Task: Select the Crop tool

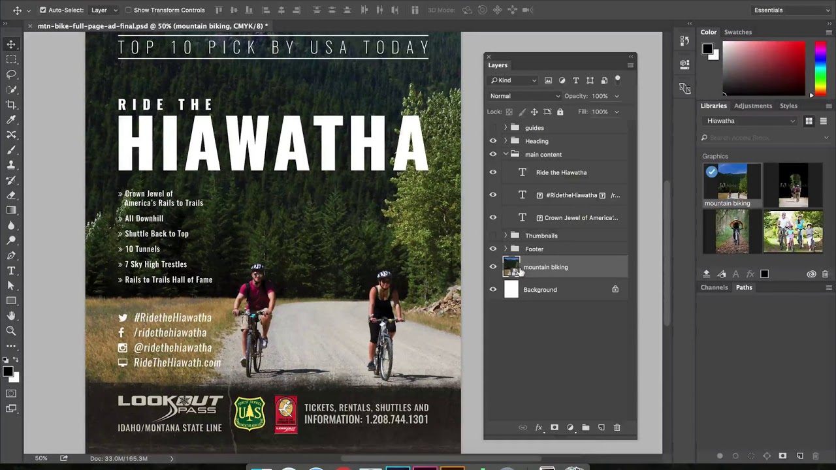Action: pyautogui.click(x=11, y=104)
